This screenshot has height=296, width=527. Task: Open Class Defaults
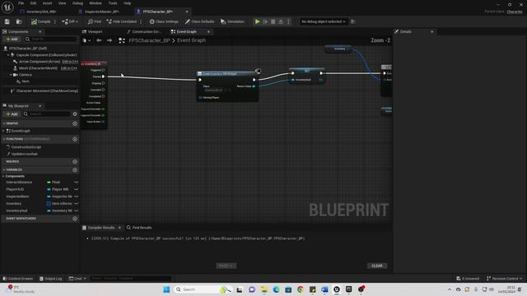tap(199, 21)
